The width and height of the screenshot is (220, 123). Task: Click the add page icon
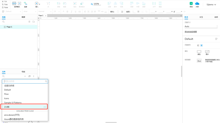(29, 22)
